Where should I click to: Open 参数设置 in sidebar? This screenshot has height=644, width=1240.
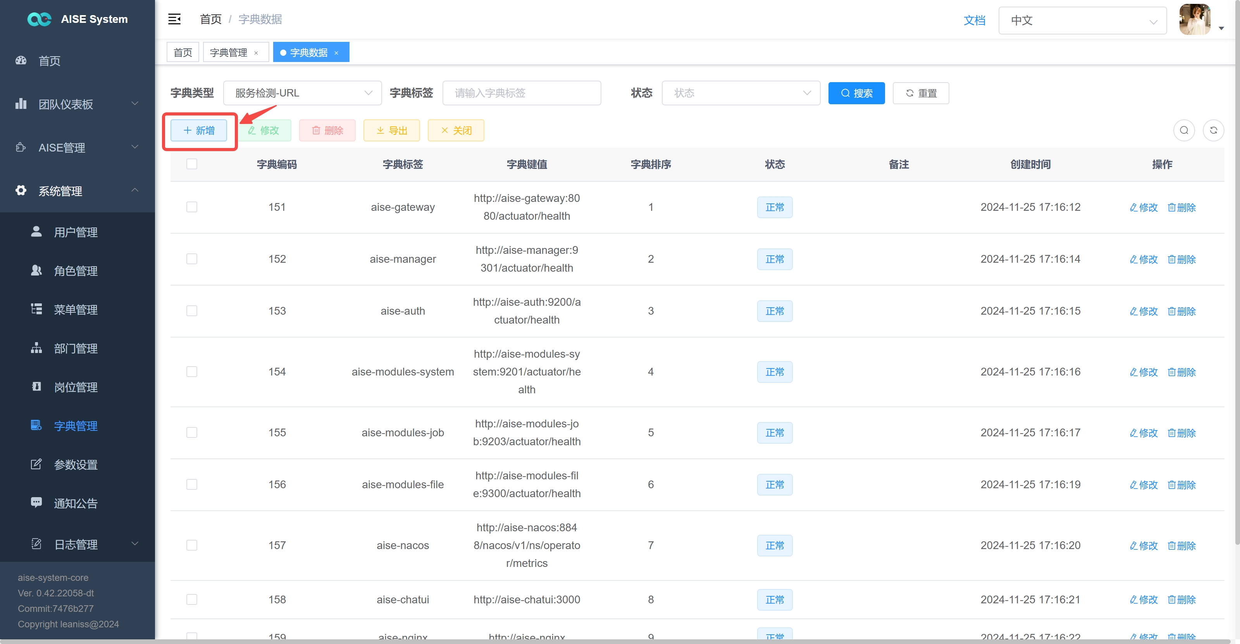(x=77, y=465)
